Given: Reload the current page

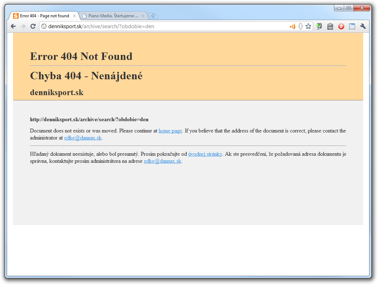Looking at the screenshot, I should [x=33, y=26].
